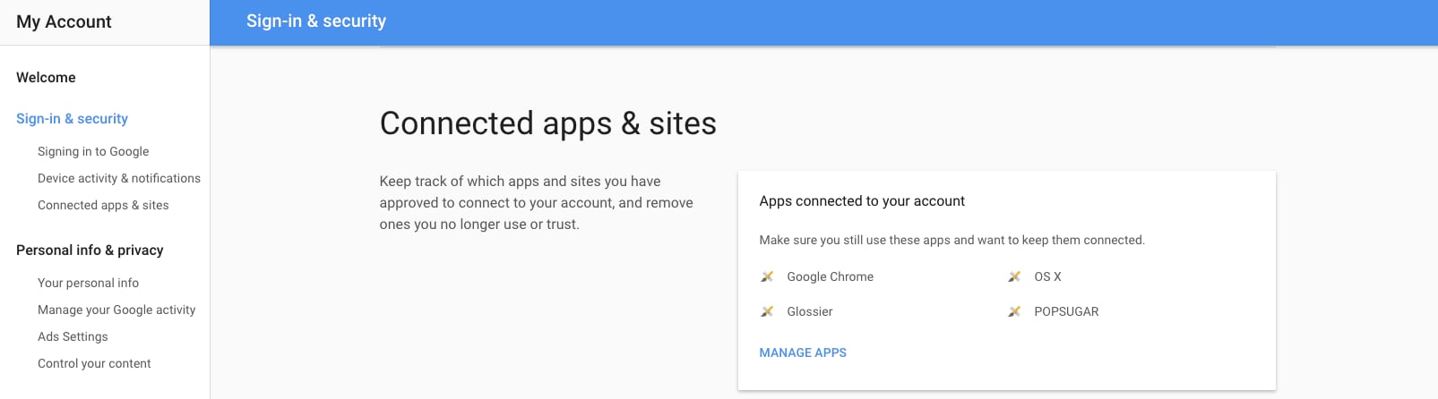1438x399 pixels.
Task: Select the OS X connected app
Action: point(1047,276)
